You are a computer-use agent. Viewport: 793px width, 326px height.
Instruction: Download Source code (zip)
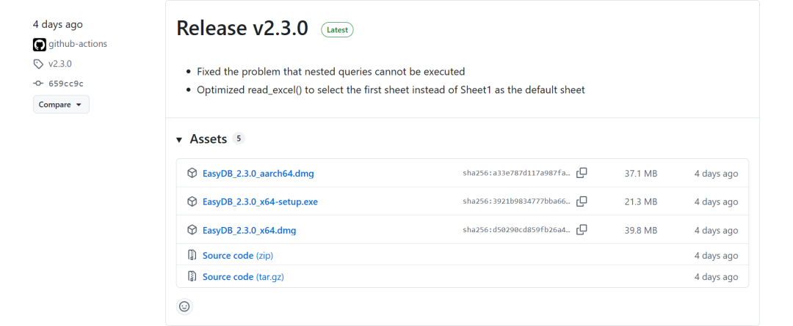[x=237, y=256]
